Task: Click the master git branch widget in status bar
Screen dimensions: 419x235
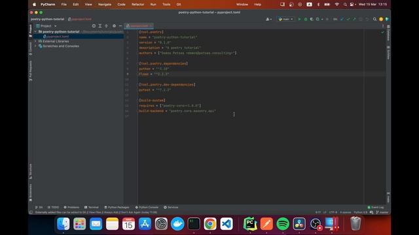Action: [382, 212]
